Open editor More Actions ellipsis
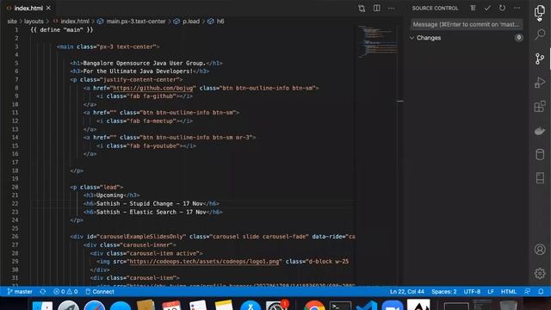The width and height of the screenshot is (551, 310). 391,8
